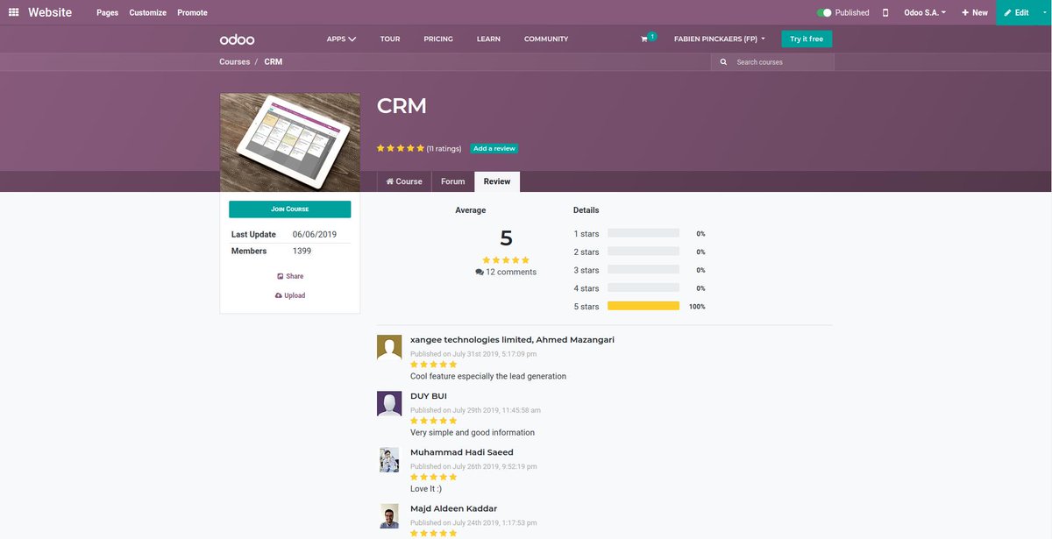Click the 'Very simple and good information' comment
Viewport: 1052px width, 539px height.
[473, 432]
